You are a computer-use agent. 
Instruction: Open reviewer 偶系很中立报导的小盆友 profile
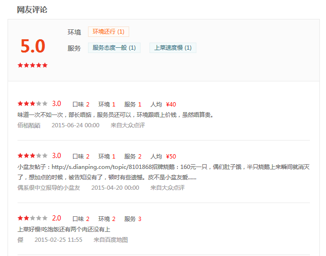coord(49,188)
